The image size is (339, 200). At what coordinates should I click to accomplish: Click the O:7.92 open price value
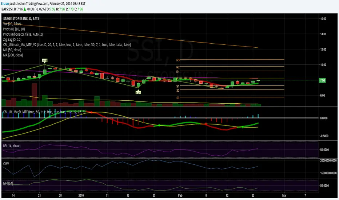coord(51,9)
